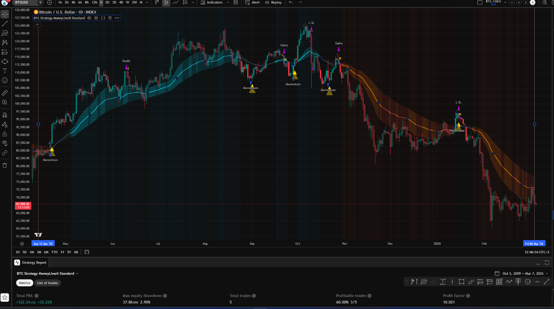Open the Oct 5, 2009 date range dropdown
Viewport: 554px width, 309px height.
pyautogui.click(x=521, y=274)
